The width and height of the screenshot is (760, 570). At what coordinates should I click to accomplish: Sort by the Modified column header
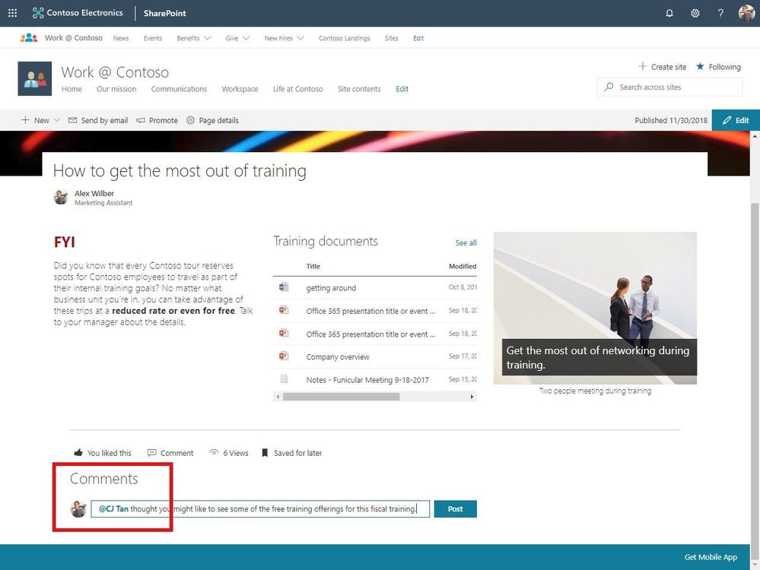(463, 266)
